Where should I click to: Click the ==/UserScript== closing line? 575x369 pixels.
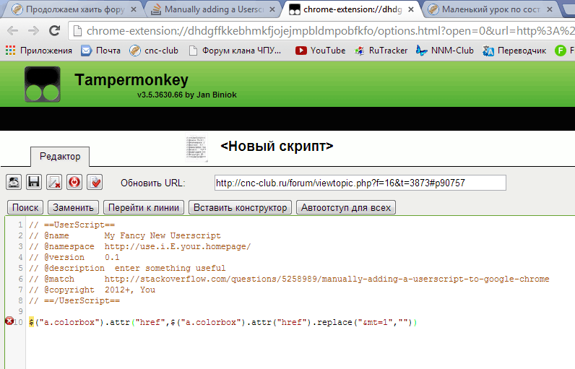point(74,301)
